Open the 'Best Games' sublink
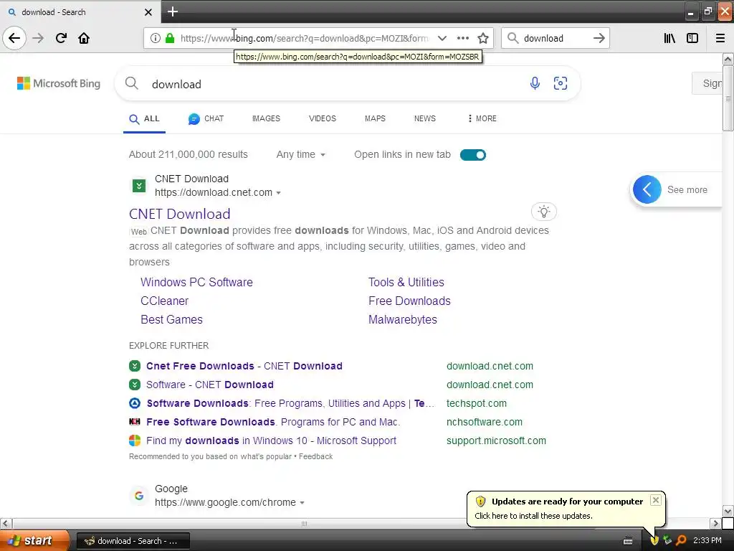Image resolution: width=734 pixels, height=551 pixels. 171,319
